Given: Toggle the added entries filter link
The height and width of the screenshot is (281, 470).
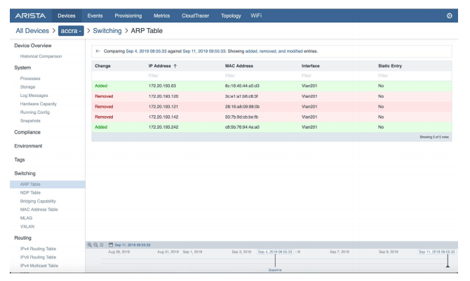Looking at the screenshot, I should coord(251,51).
